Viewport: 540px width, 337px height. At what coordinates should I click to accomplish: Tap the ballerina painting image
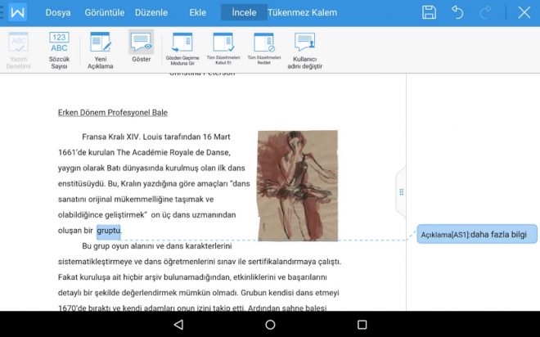[x=298, y=186]
